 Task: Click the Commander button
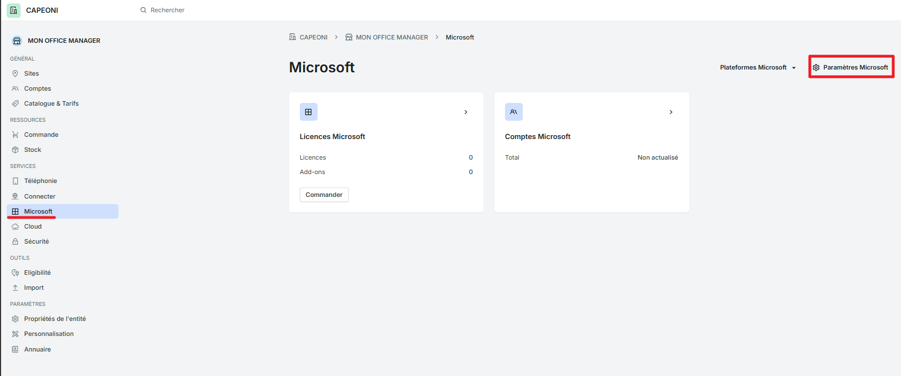click(x=324, y=195)
